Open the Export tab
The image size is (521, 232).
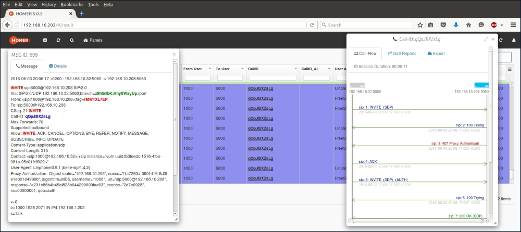click(436, 54)
